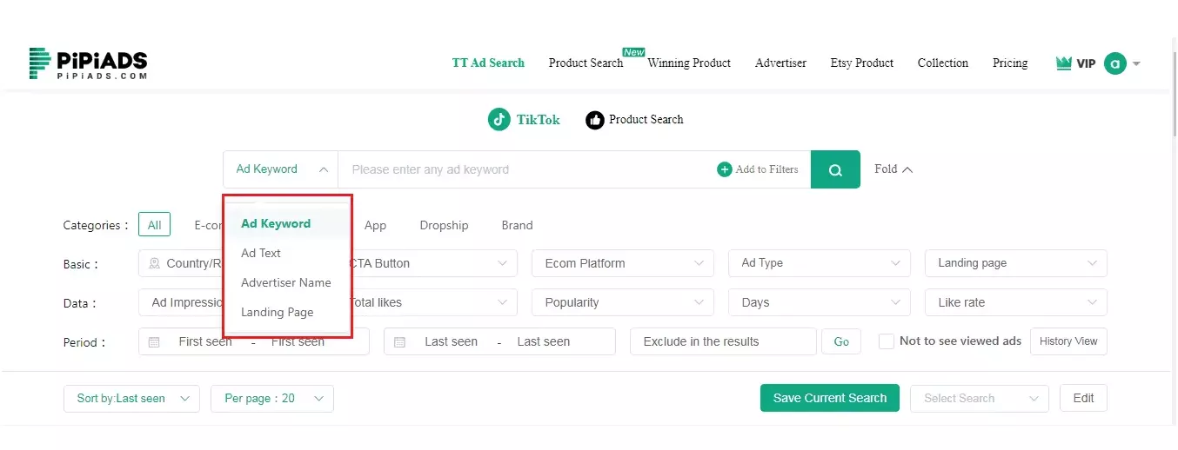Click the calendar icon in the Last seen range

[x=400, y=342]
